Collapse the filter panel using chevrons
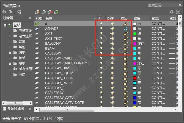Viewport: 184px width, 123px height. tap(30, 18)
